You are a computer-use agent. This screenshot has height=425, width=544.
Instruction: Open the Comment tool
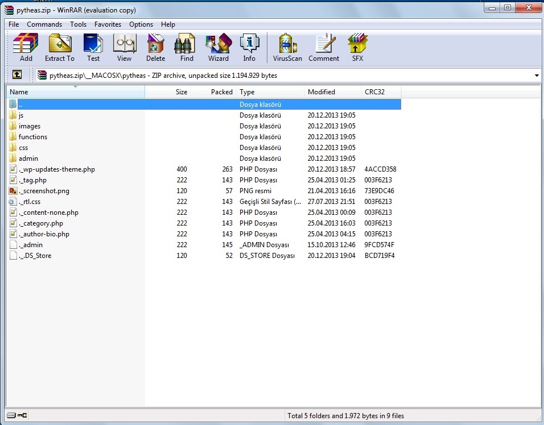coord(324,48)
